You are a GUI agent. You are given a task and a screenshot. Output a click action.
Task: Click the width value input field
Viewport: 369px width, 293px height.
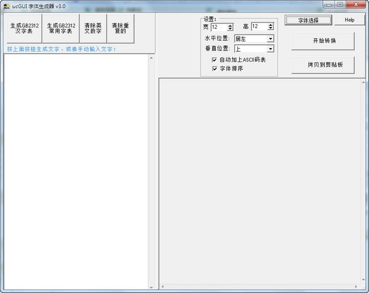click(220, 27)
